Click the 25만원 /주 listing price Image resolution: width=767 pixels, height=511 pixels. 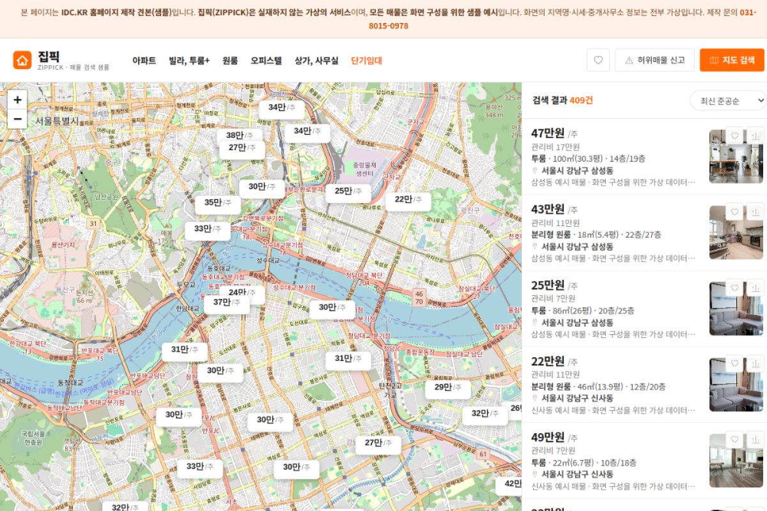tap(554, 286)
